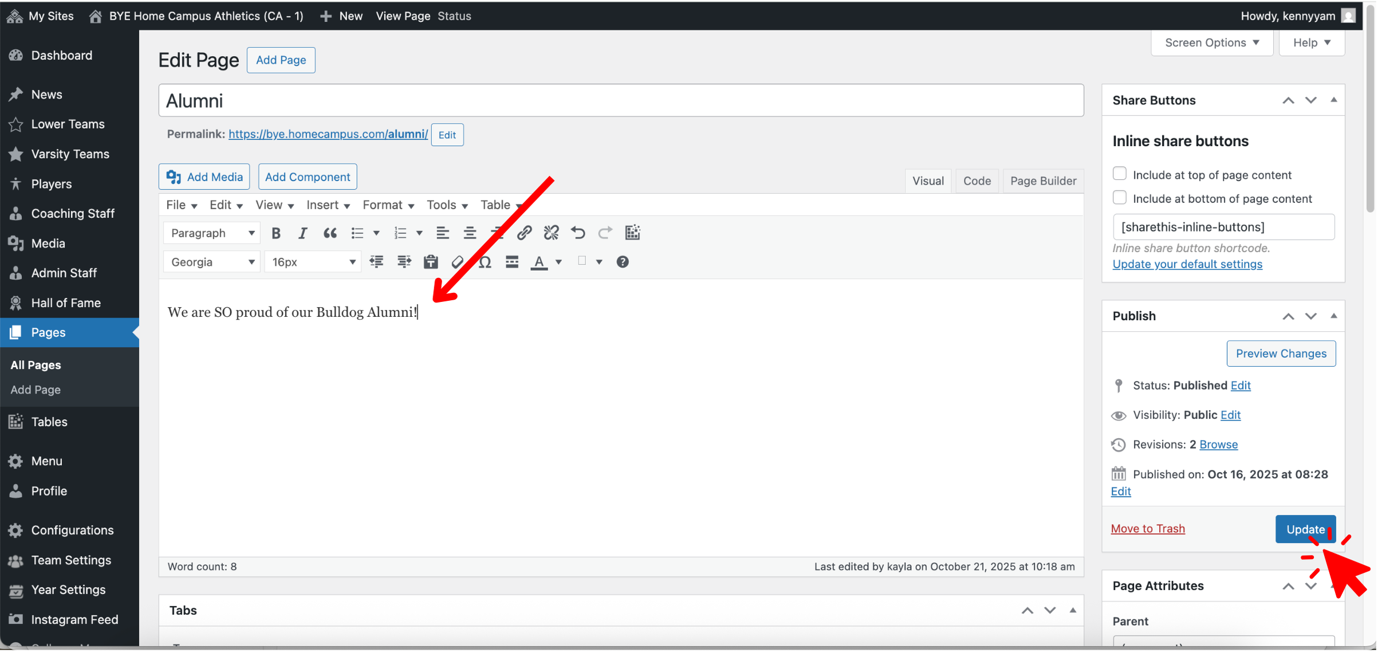
Task: Toggle bold formatting in editor toolbar
Action: (276, 233)
